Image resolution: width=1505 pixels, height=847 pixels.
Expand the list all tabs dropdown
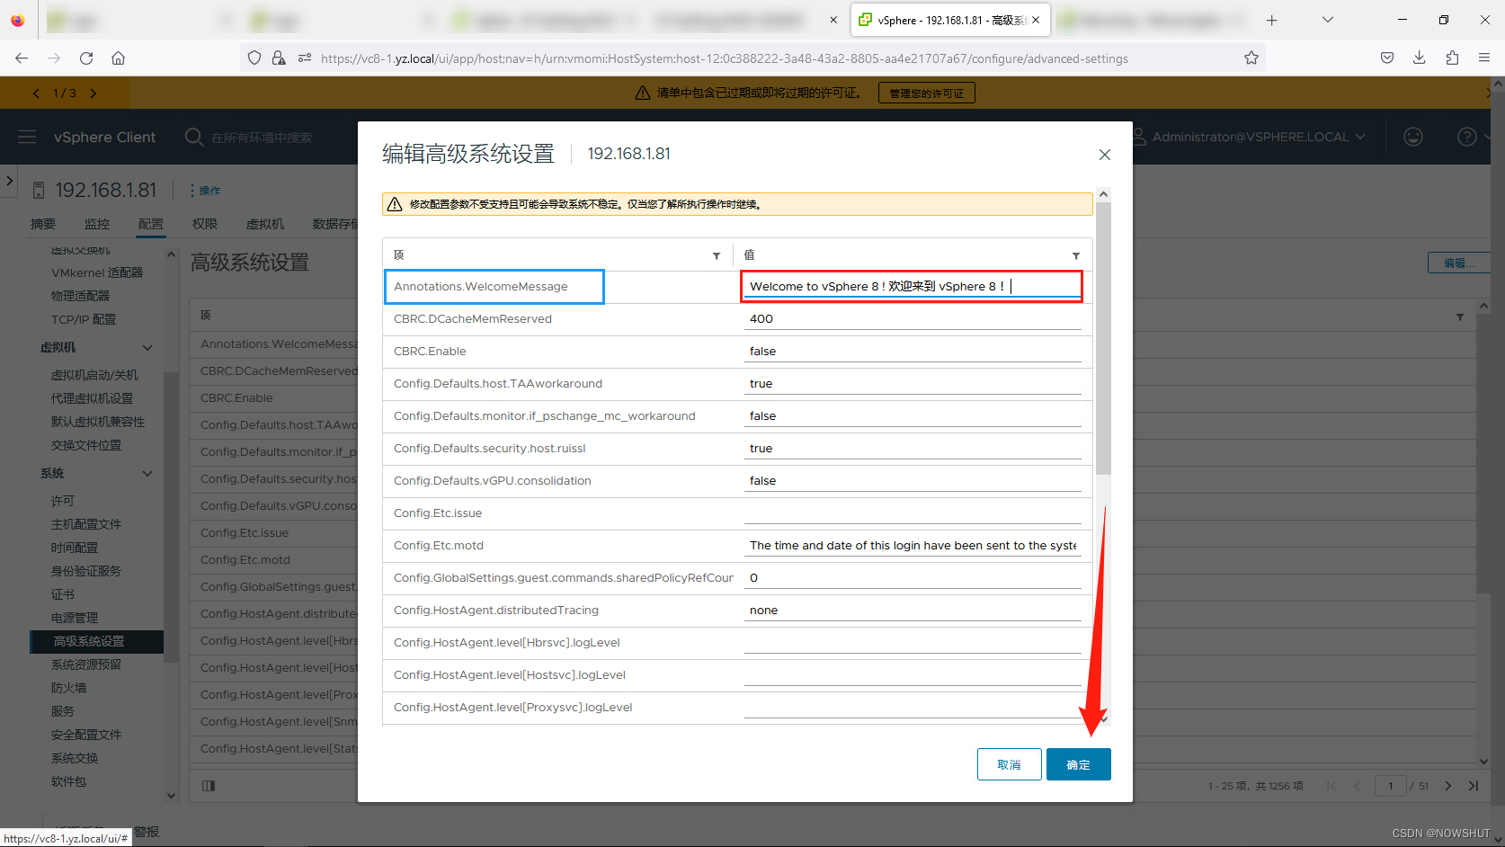pos(1328,20)
